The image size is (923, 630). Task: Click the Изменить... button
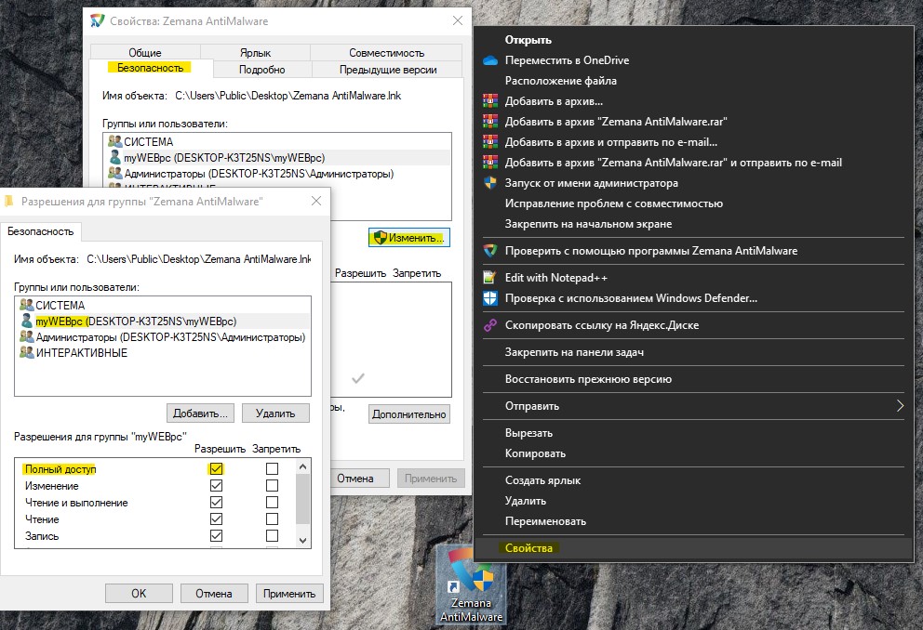[409, 238]
